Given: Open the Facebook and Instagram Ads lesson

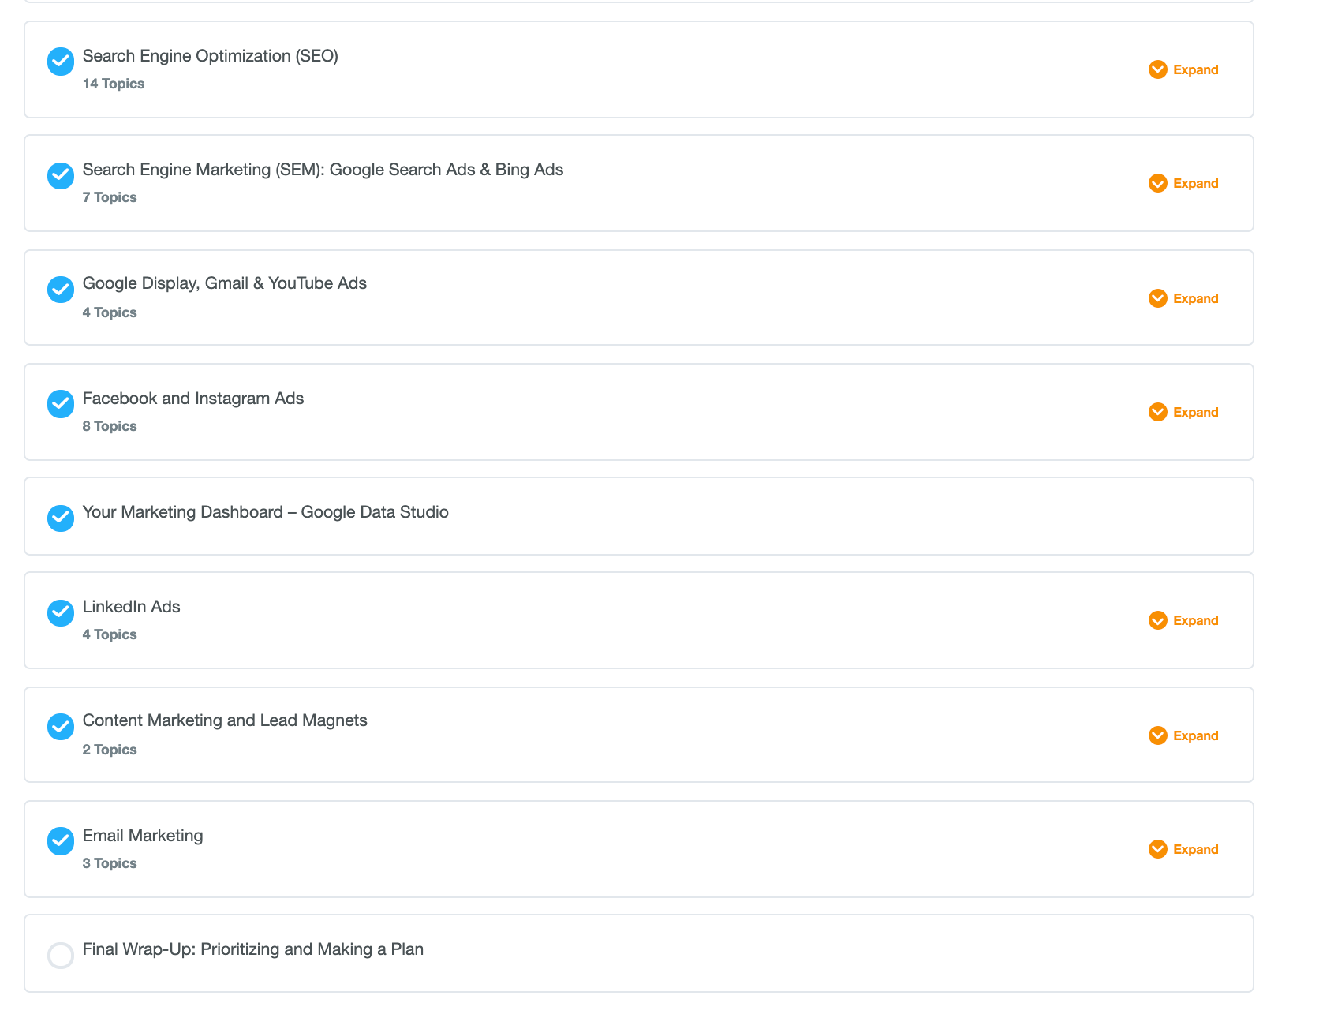Looking at the screenshot, I should tap(193, 399).
